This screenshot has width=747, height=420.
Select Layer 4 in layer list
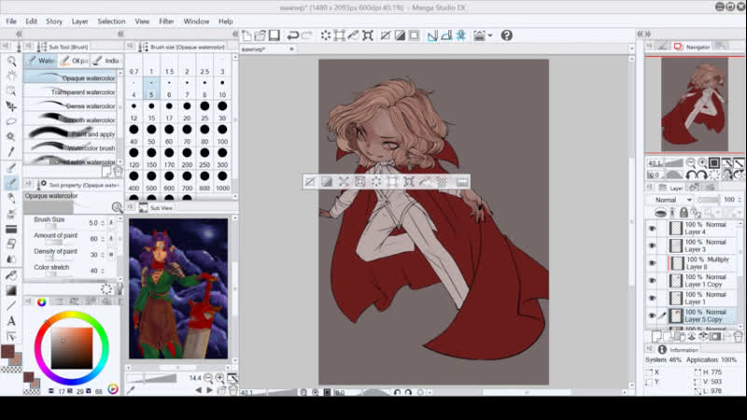coord(704,229)
